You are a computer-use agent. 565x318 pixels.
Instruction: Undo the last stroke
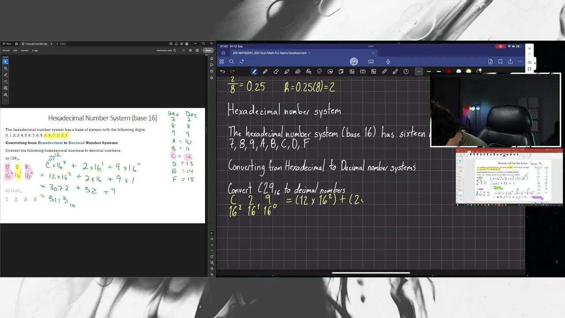tap(222, 72)
